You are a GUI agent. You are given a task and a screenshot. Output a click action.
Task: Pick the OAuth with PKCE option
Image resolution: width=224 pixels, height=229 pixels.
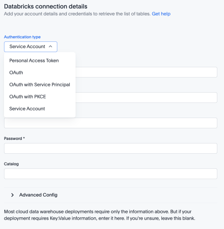tap(28, 97)
